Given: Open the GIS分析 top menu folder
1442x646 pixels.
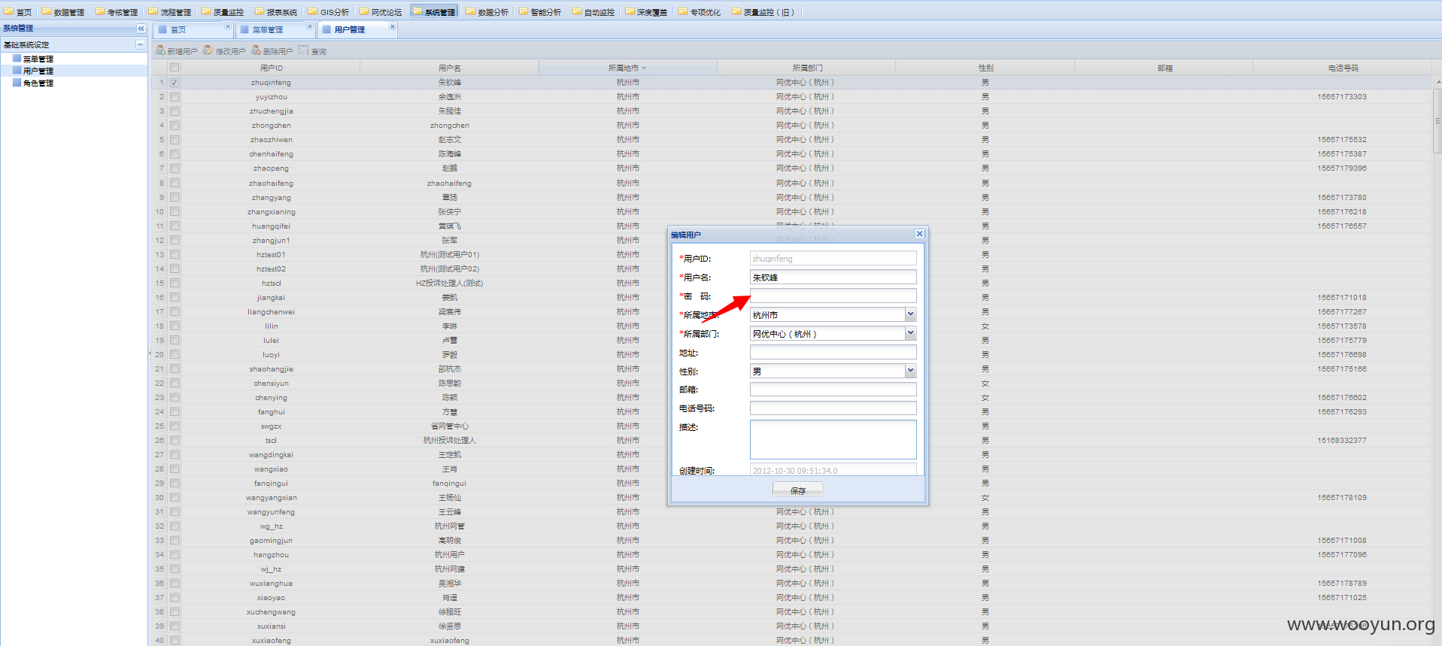Looking at the screenshot, I should (x=329, y=12).
